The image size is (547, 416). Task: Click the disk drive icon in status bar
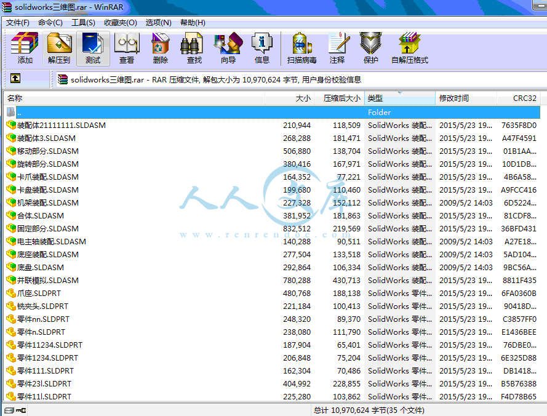point(9,410)
